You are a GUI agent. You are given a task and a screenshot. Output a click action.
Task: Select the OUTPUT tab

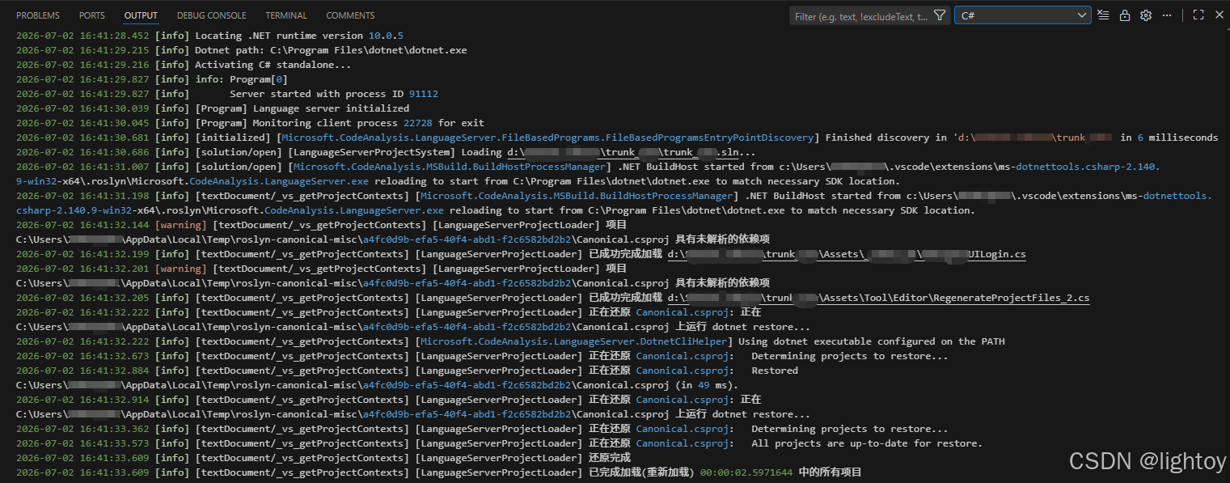pos(141,15)
